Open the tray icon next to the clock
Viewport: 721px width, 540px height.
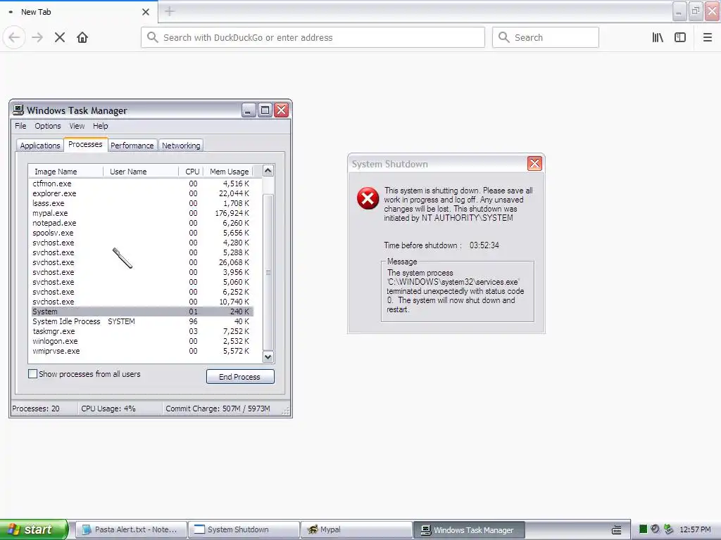[669, 529]
